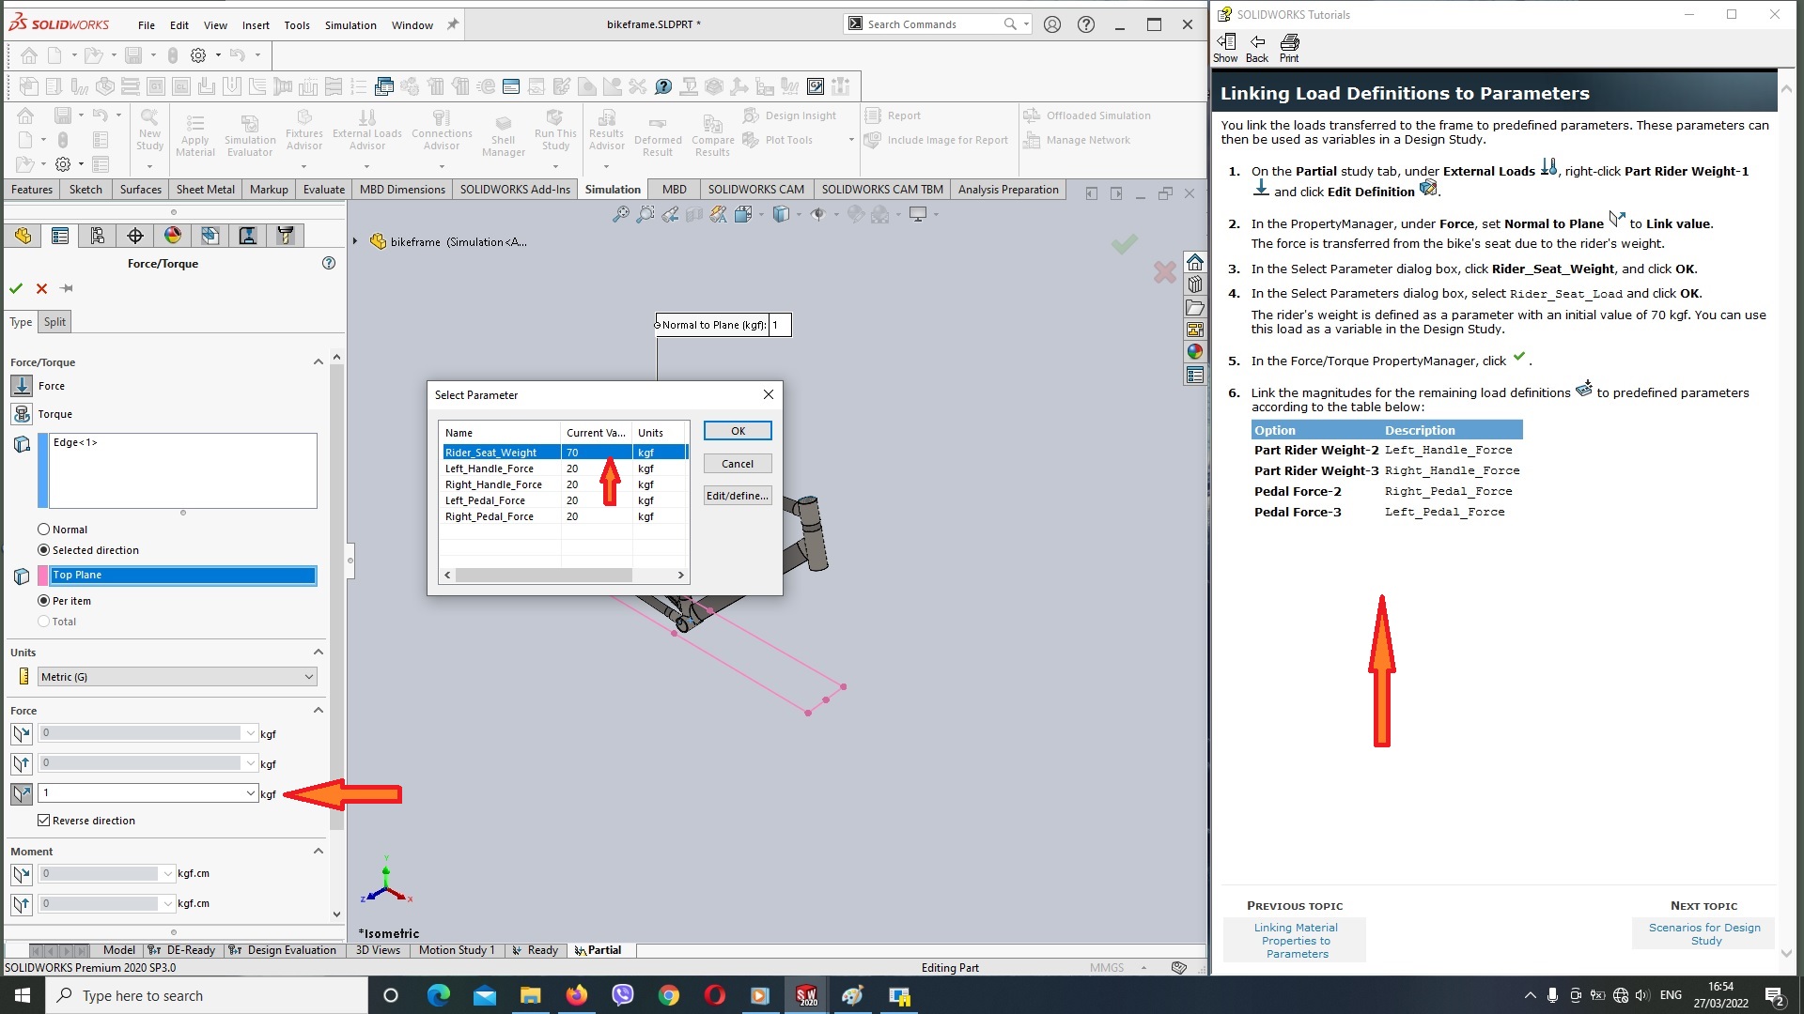
Task: Click Back in Tutorials window
Action: point(1257,48)
